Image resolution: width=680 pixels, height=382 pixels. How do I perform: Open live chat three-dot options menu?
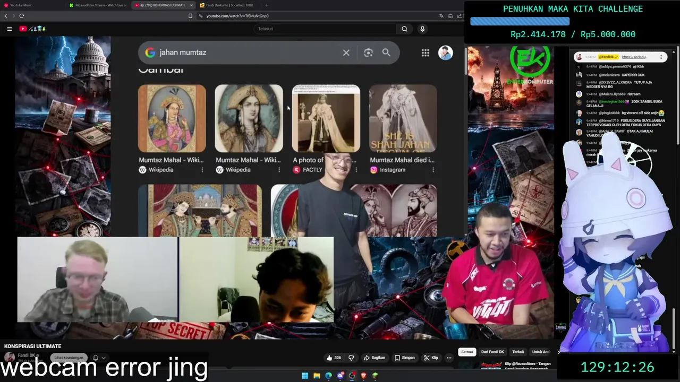(x=661, y=57)
